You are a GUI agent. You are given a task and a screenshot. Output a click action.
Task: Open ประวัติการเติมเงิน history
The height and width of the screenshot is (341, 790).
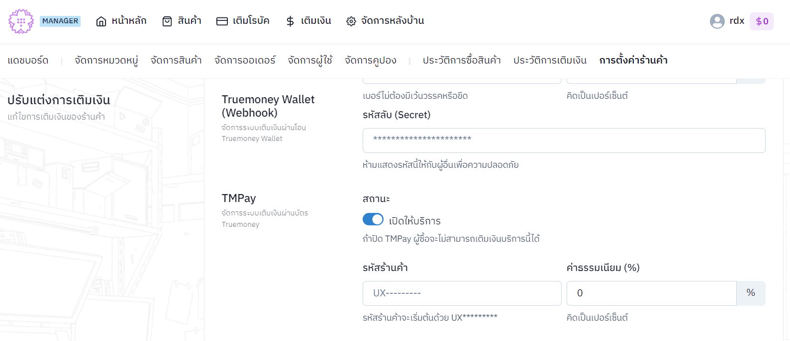pos(550,61)
